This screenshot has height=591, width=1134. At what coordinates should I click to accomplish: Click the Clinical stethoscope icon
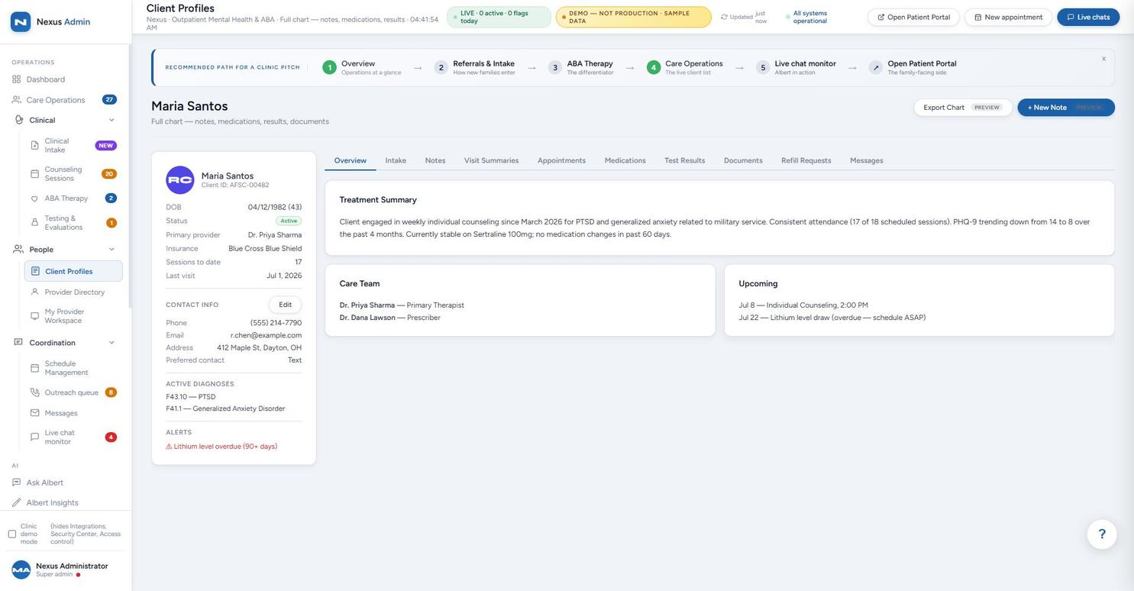(x=19, y=120)
